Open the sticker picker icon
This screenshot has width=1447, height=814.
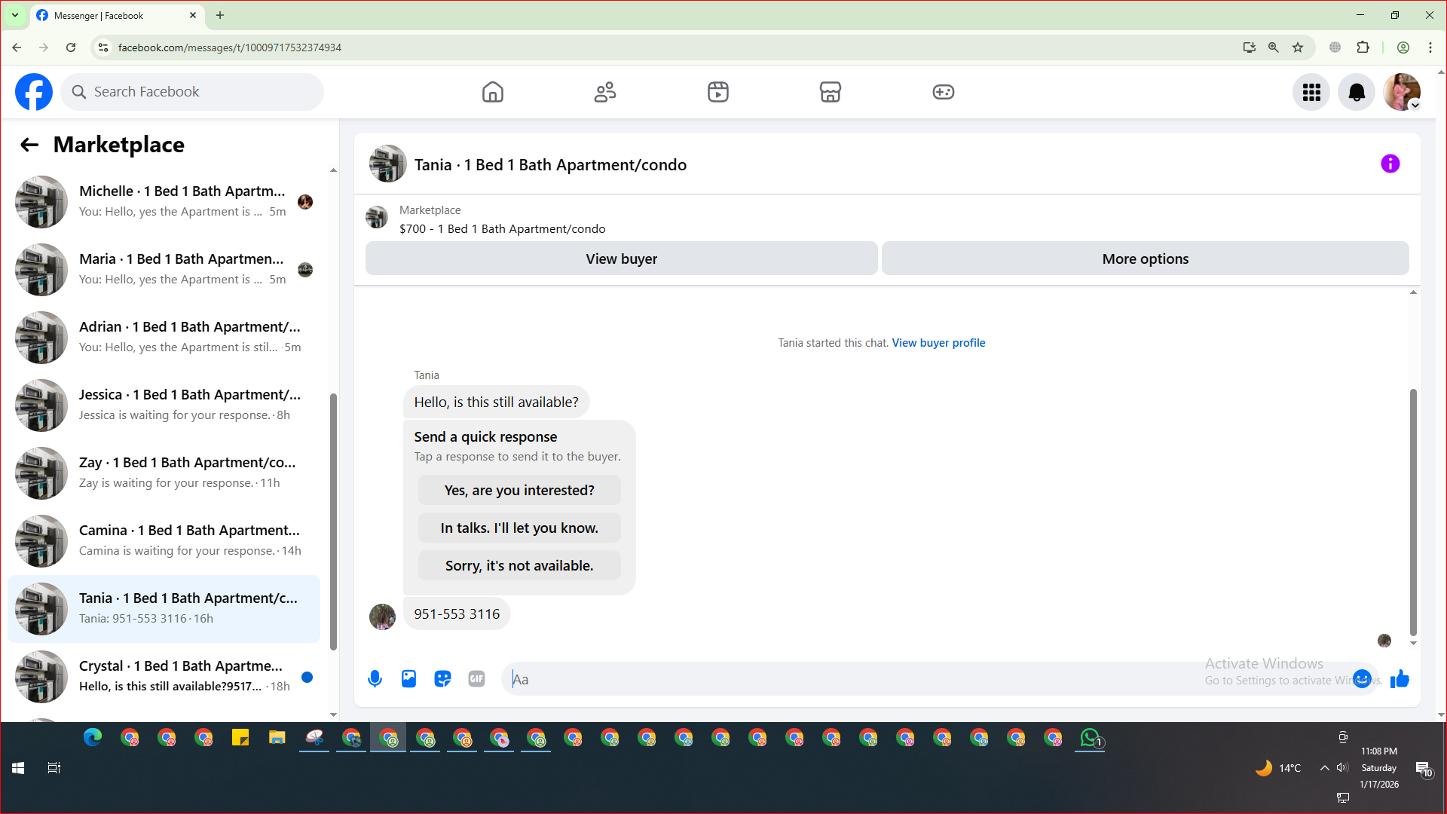(442, 679)
